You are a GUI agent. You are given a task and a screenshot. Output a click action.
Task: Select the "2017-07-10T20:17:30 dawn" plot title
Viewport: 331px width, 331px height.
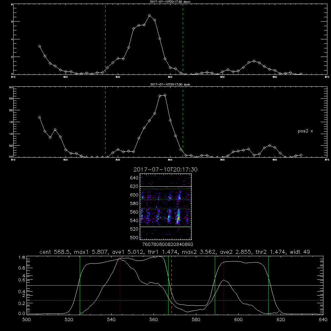point(170,2)
